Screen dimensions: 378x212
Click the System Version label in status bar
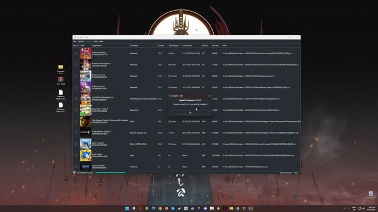286,173
